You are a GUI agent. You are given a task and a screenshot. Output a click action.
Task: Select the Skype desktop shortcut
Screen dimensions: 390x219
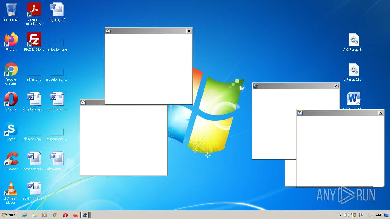click(x=11, y=131)
